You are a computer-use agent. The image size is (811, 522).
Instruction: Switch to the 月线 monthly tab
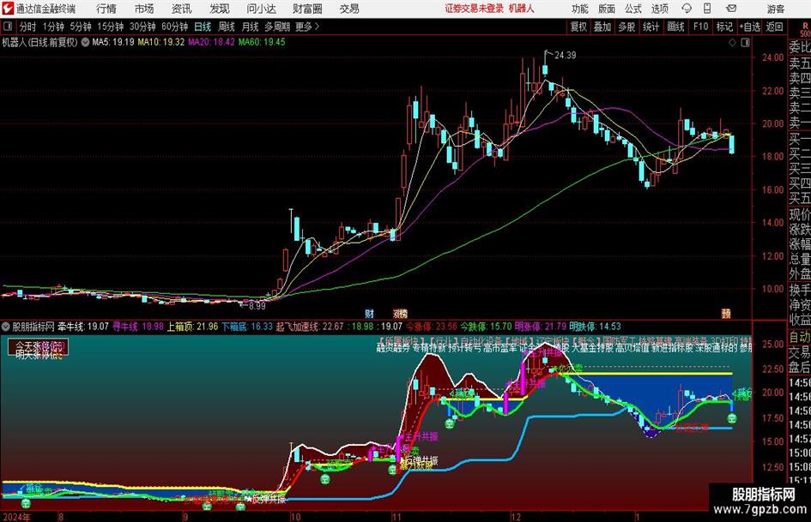tap(250, 27)
